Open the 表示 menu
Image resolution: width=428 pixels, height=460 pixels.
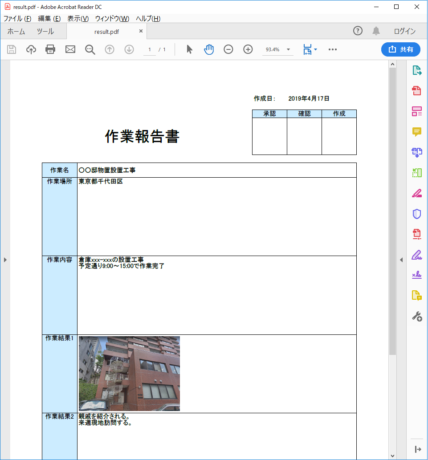(x=78, y=19)
